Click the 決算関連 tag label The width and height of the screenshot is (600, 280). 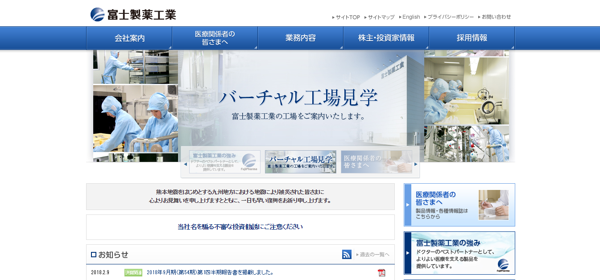(x=133, y=272)
